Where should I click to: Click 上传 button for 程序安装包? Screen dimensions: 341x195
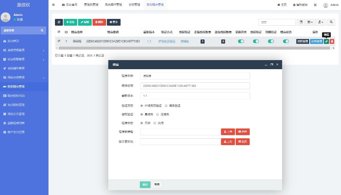pyautogui.click(x=228, y=132)
